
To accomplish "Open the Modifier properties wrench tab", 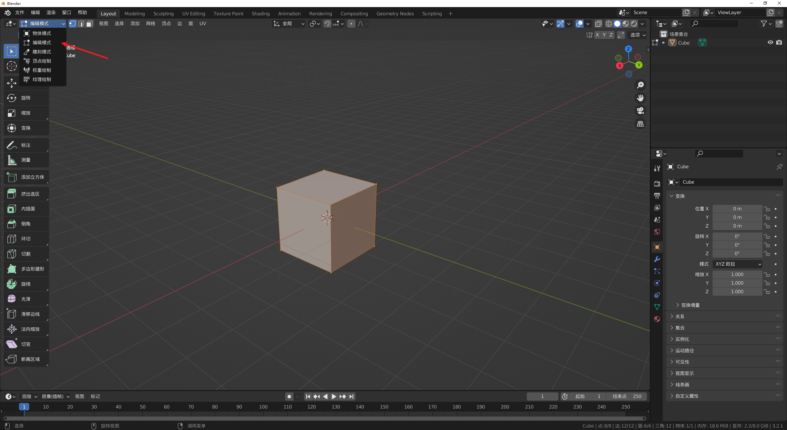I will click(657, 259).
